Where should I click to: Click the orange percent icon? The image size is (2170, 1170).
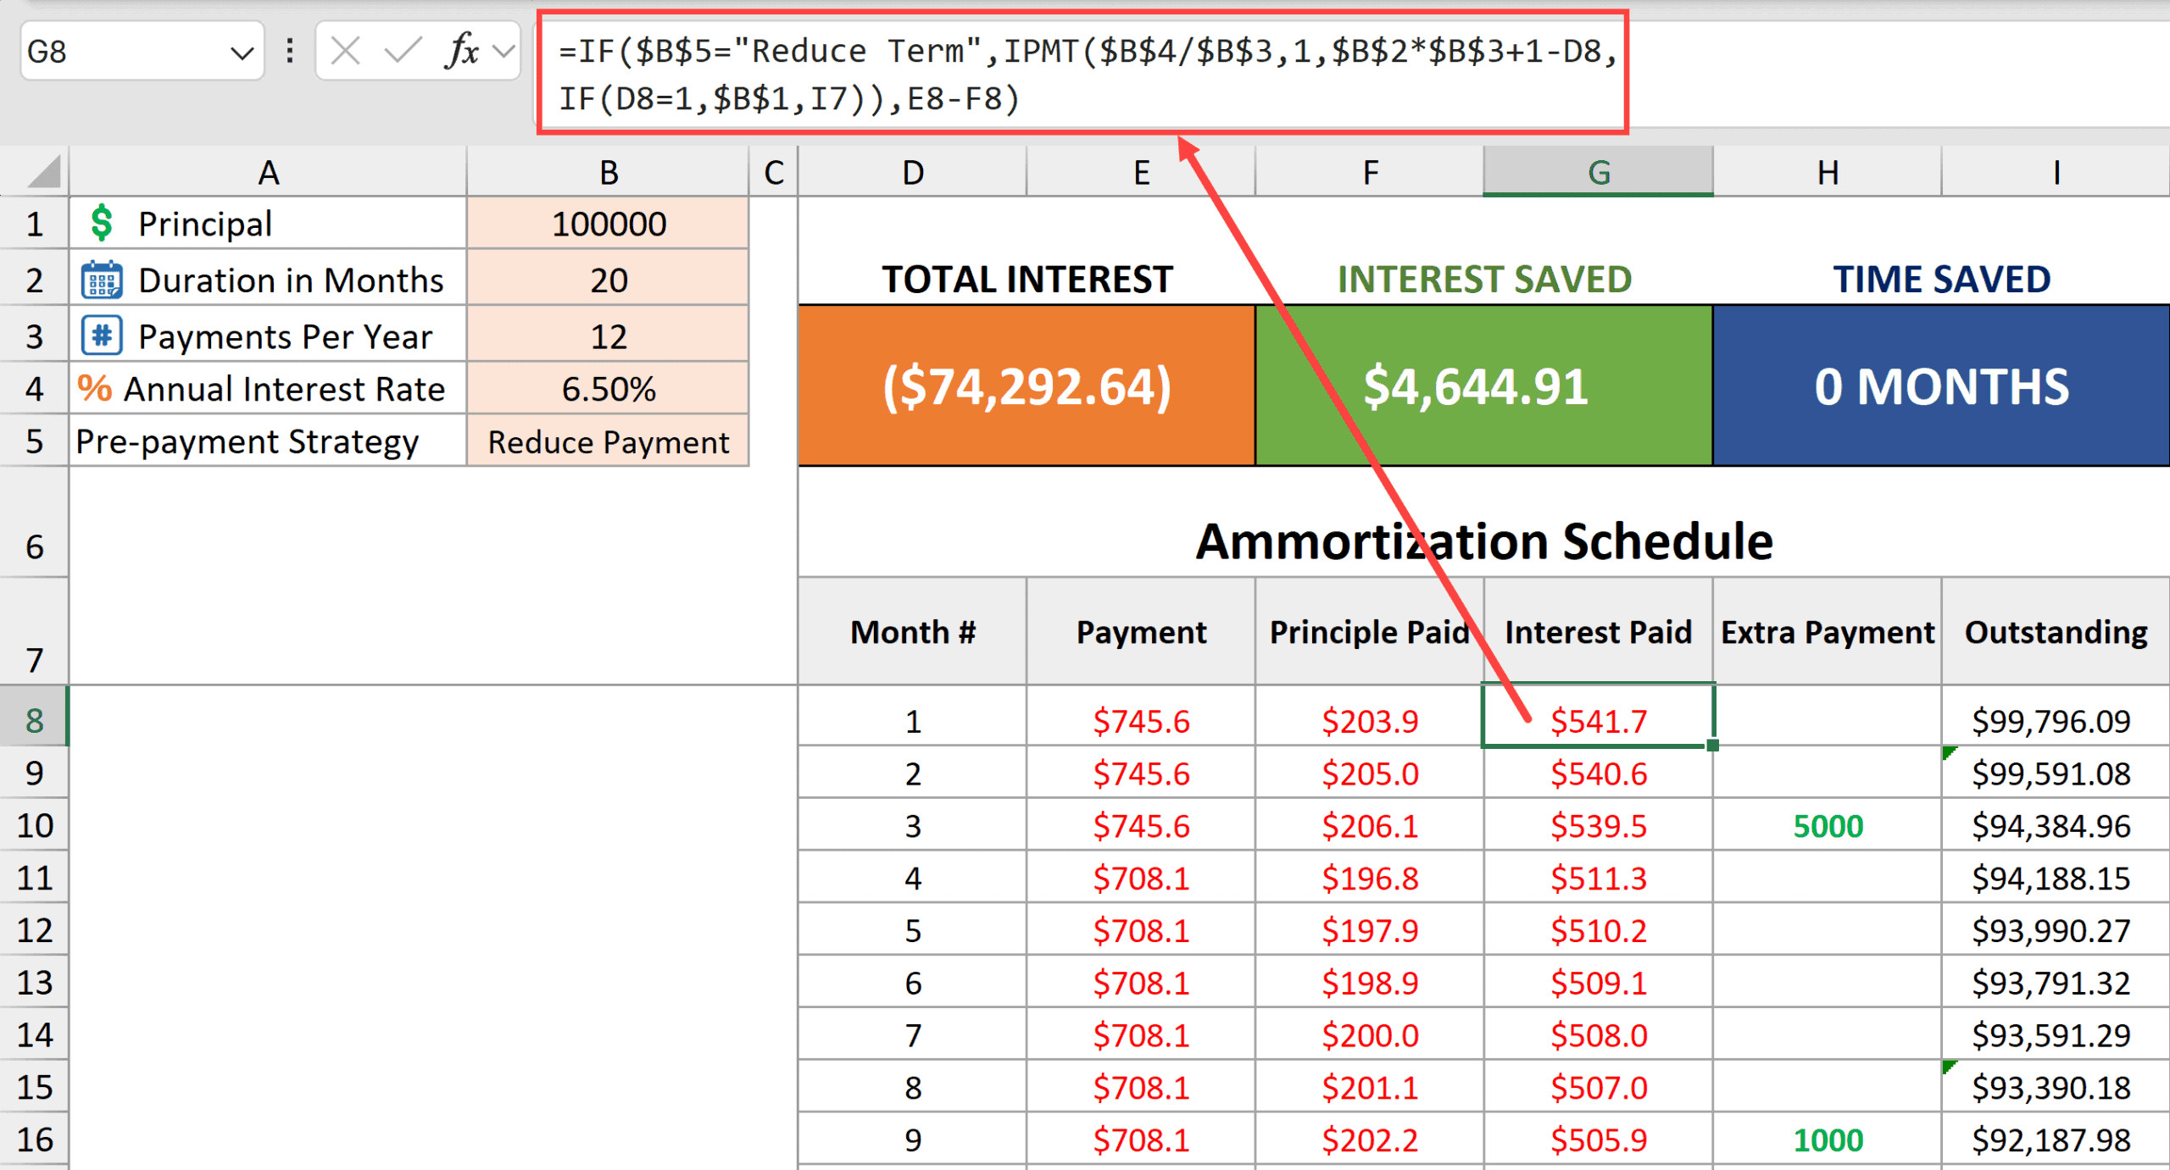click(x=94, y=389)
